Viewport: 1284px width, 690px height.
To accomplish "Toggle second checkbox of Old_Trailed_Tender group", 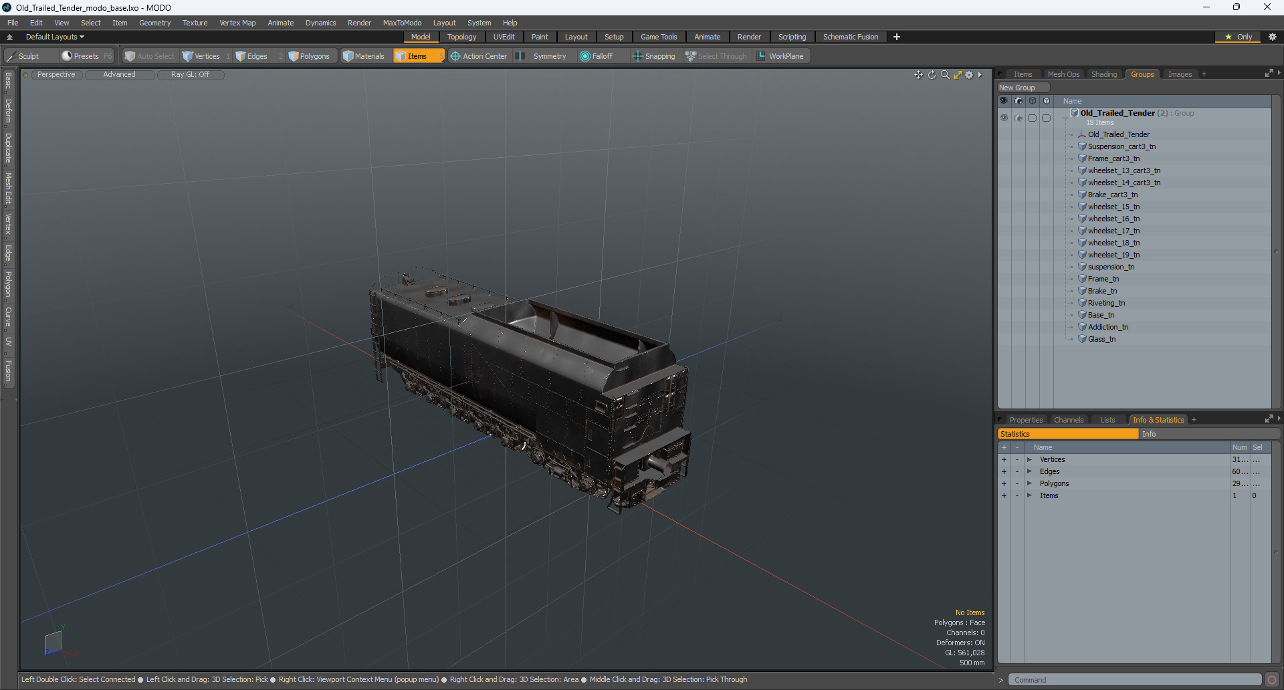I will 1047,118.
